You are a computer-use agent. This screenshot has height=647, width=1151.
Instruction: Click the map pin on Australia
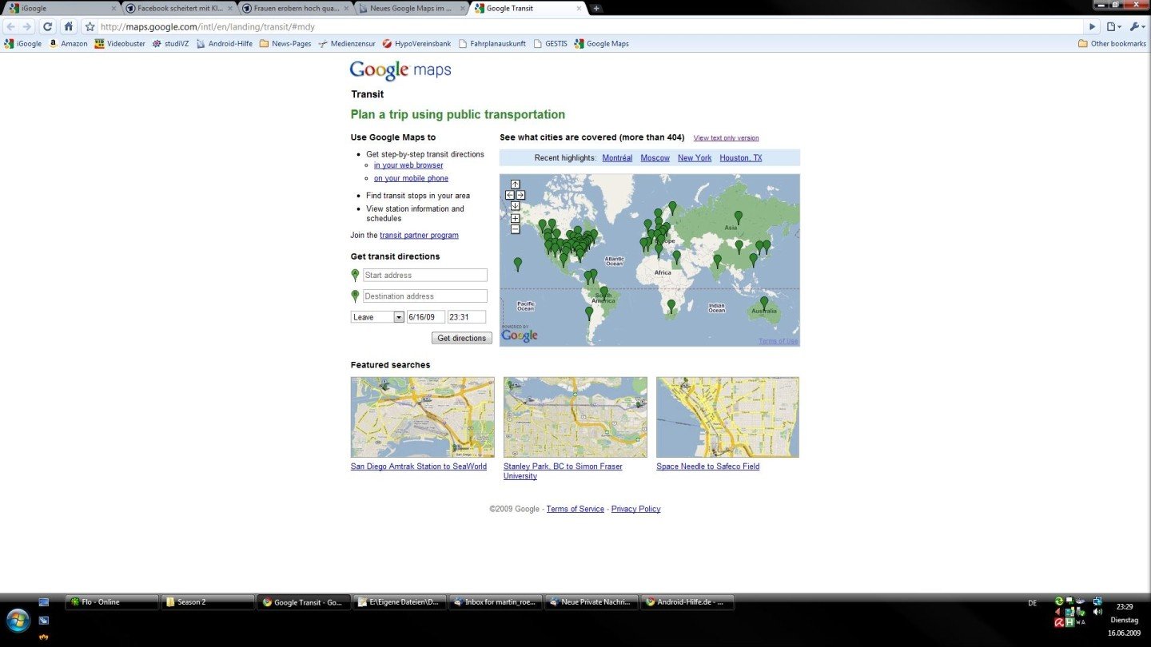(764, 304)
